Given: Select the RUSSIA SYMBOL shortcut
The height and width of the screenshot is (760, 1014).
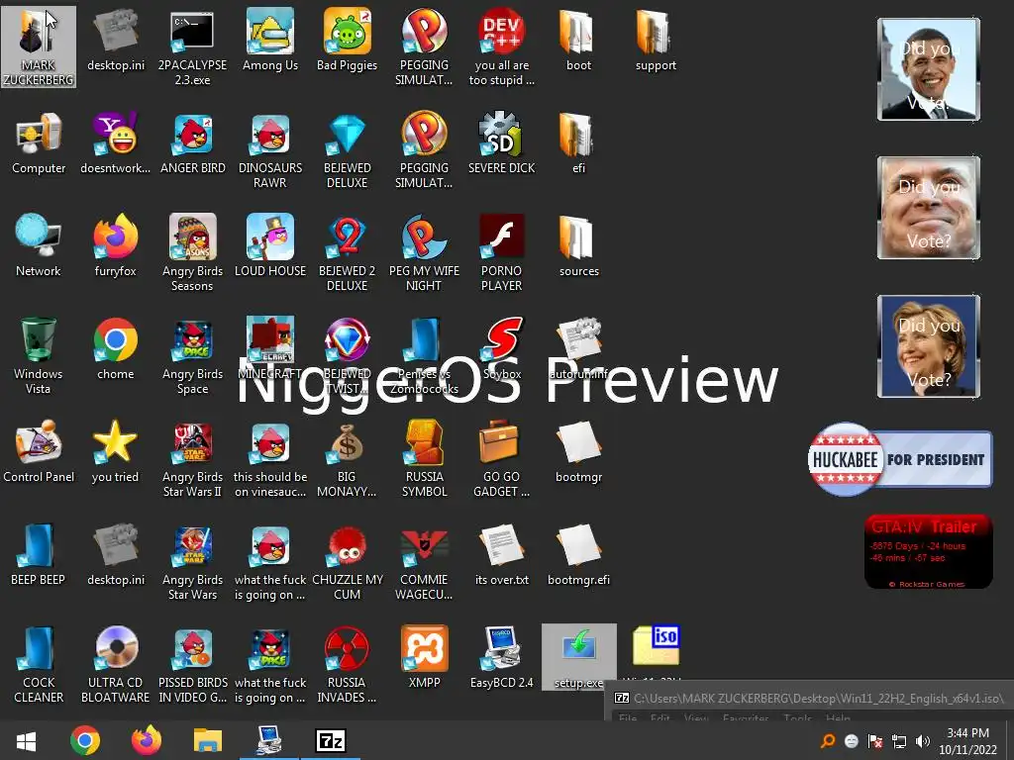Looking at the screenshot, I should 424,459.
